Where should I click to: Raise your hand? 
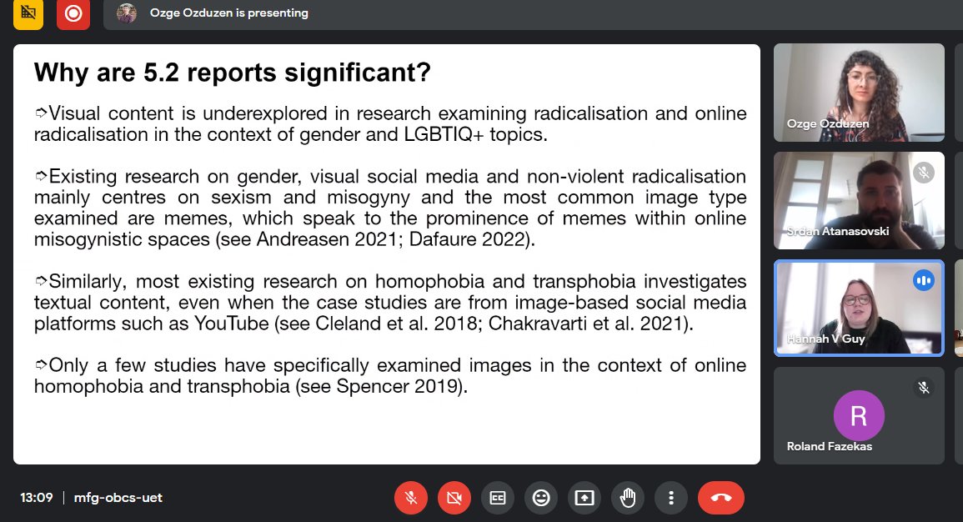point(628,497)
